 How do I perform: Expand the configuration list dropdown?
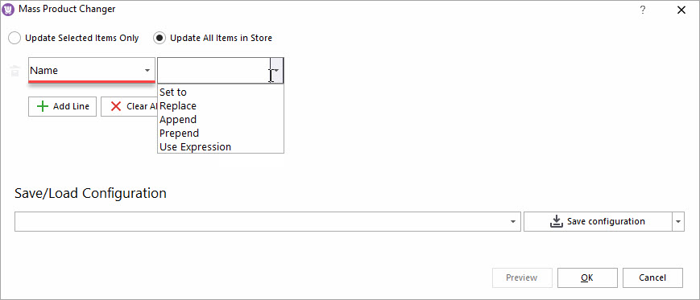pyautogui.click(x=513, y=221)
